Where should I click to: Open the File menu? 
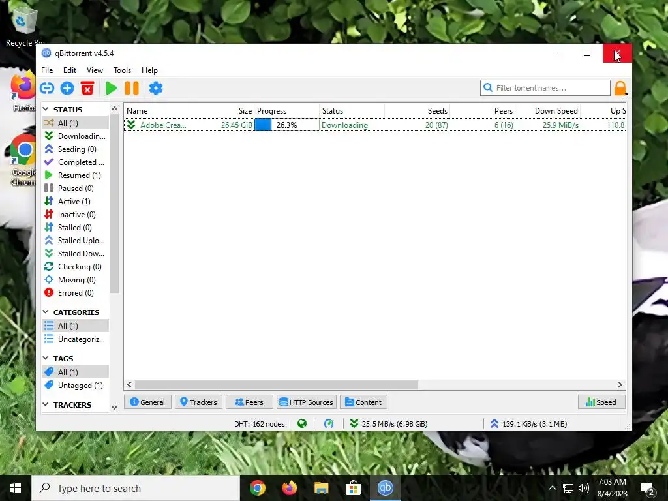coord(47,70)
